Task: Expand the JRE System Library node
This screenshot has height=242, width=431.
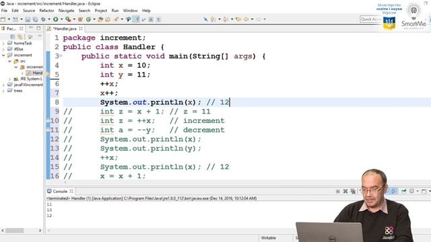Action: pyautogui.click(x=9, y=79)
